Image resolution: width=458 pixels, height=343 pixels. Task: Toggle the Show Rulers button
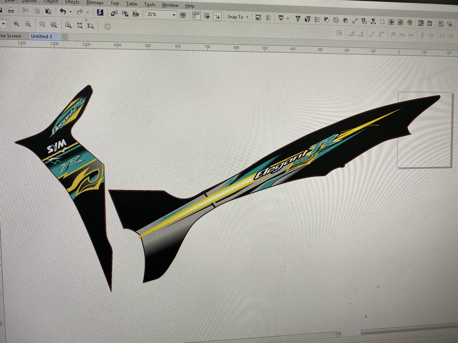click(x=197, y=15)
